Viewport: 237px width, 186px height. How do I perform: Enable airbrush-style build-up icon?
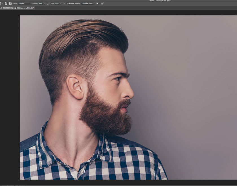coord(64,3)
